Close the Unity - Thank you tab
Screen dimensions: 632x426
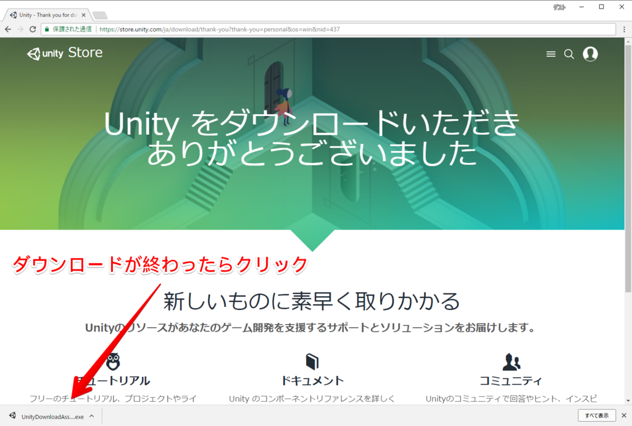(83, 15)
